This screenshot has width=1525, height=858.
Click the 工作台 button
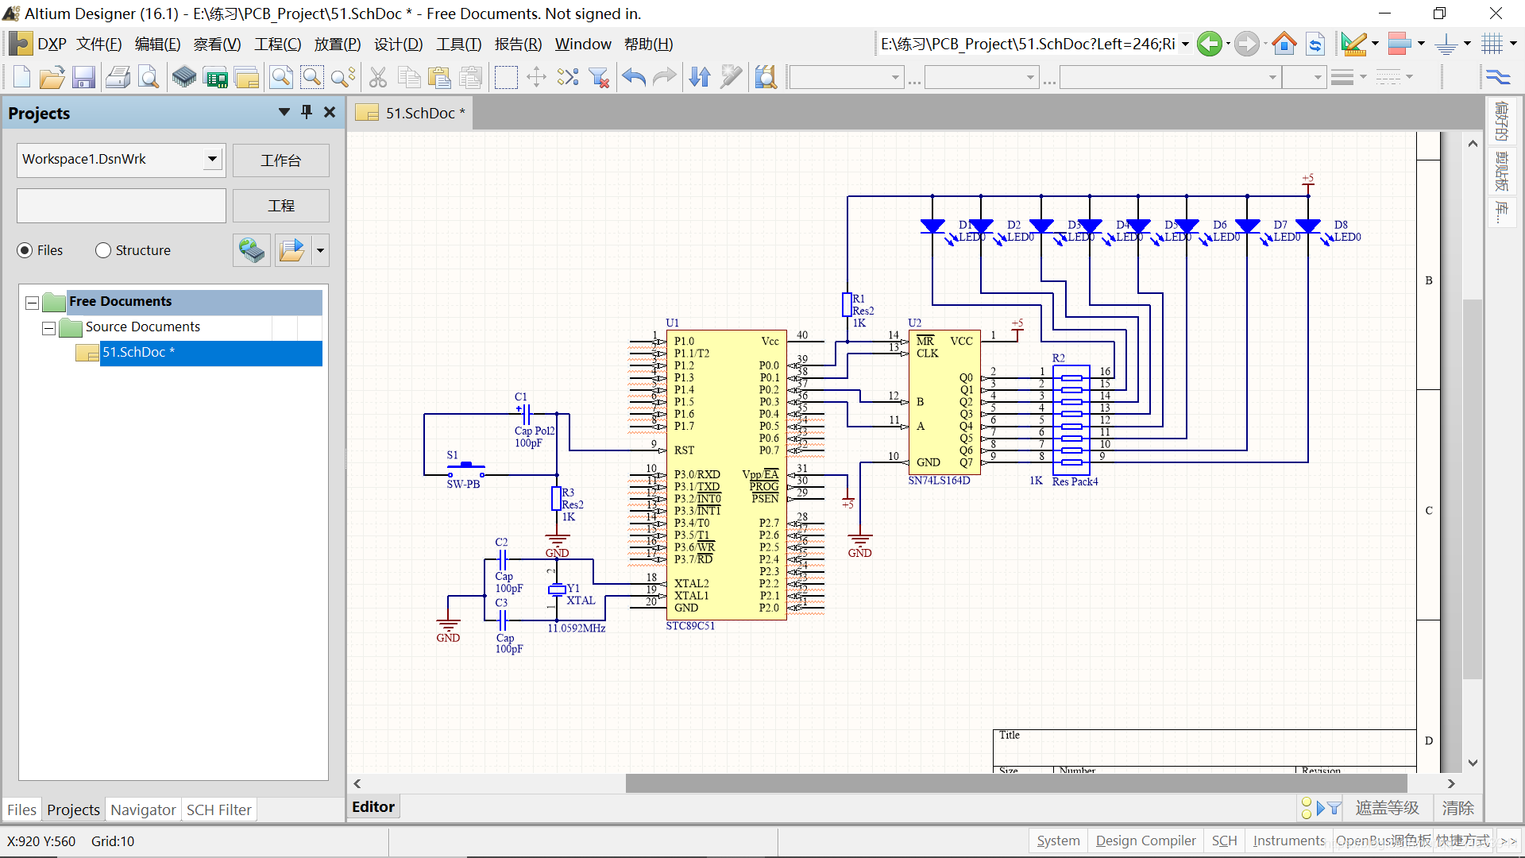click(281, 160)
